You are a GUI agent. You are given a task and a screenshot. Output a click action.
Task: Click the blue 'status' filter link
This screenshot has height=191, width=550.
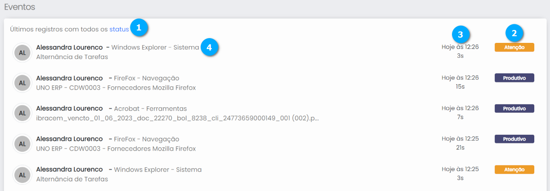pyautogui.click(x=119, y=29)
